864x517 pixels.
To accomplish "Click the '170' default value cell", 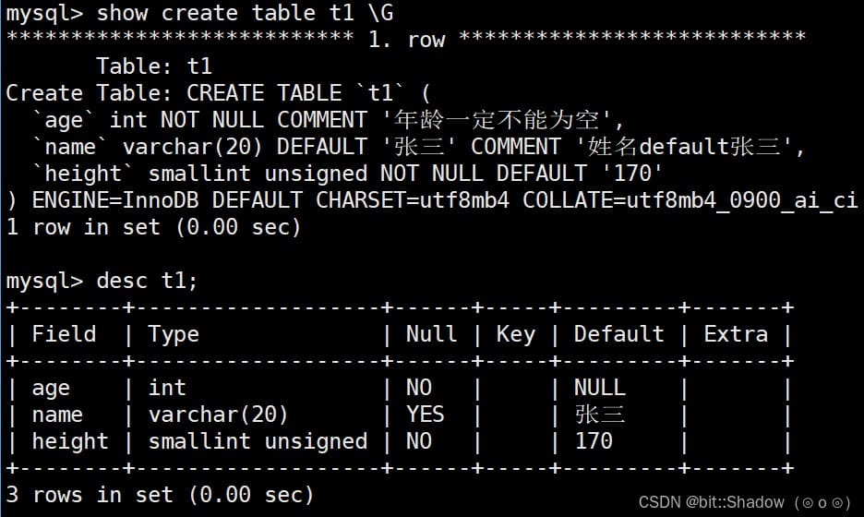I will (x=594, y=441).
